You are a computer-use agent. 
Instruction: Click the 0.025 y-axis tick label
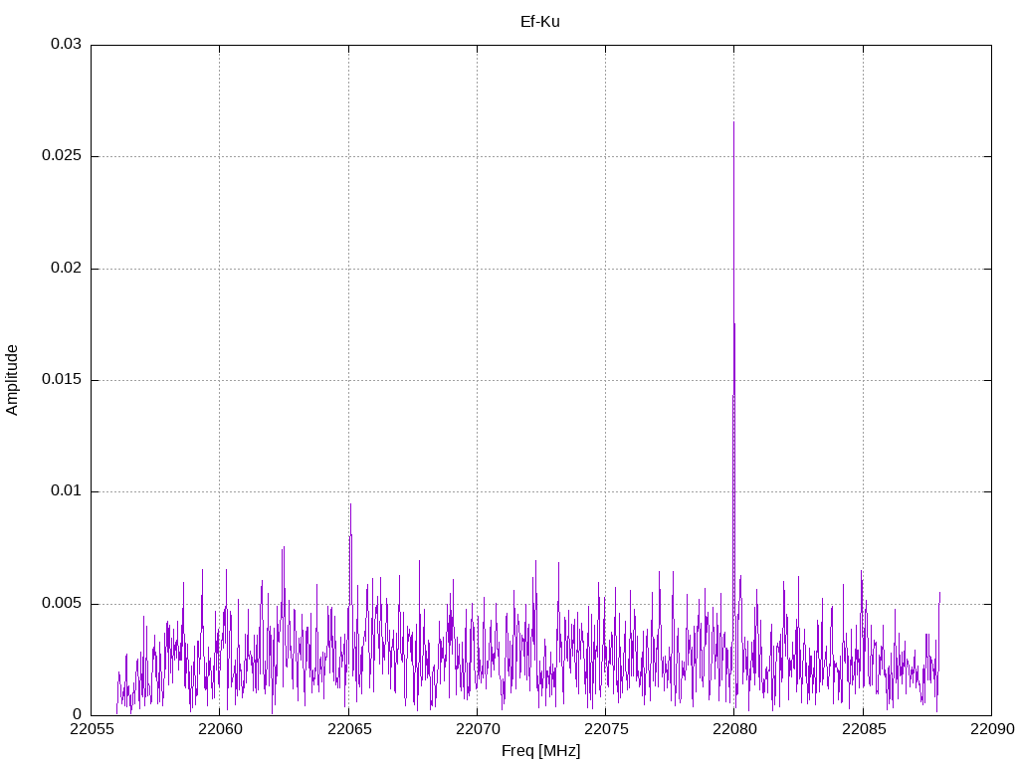click(x=61, y=157)
